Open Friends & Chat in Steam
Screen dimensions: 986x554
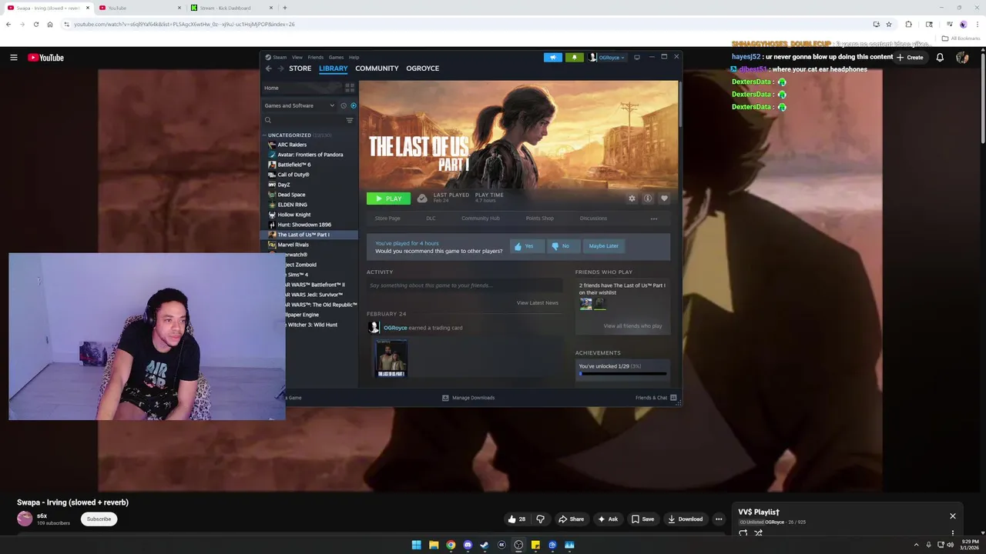[656, 398]
